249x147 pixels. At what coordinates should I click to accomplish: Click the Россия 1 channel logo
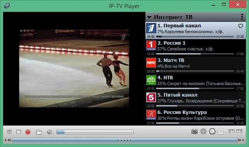pyautogui.click(x=151, y=45)
